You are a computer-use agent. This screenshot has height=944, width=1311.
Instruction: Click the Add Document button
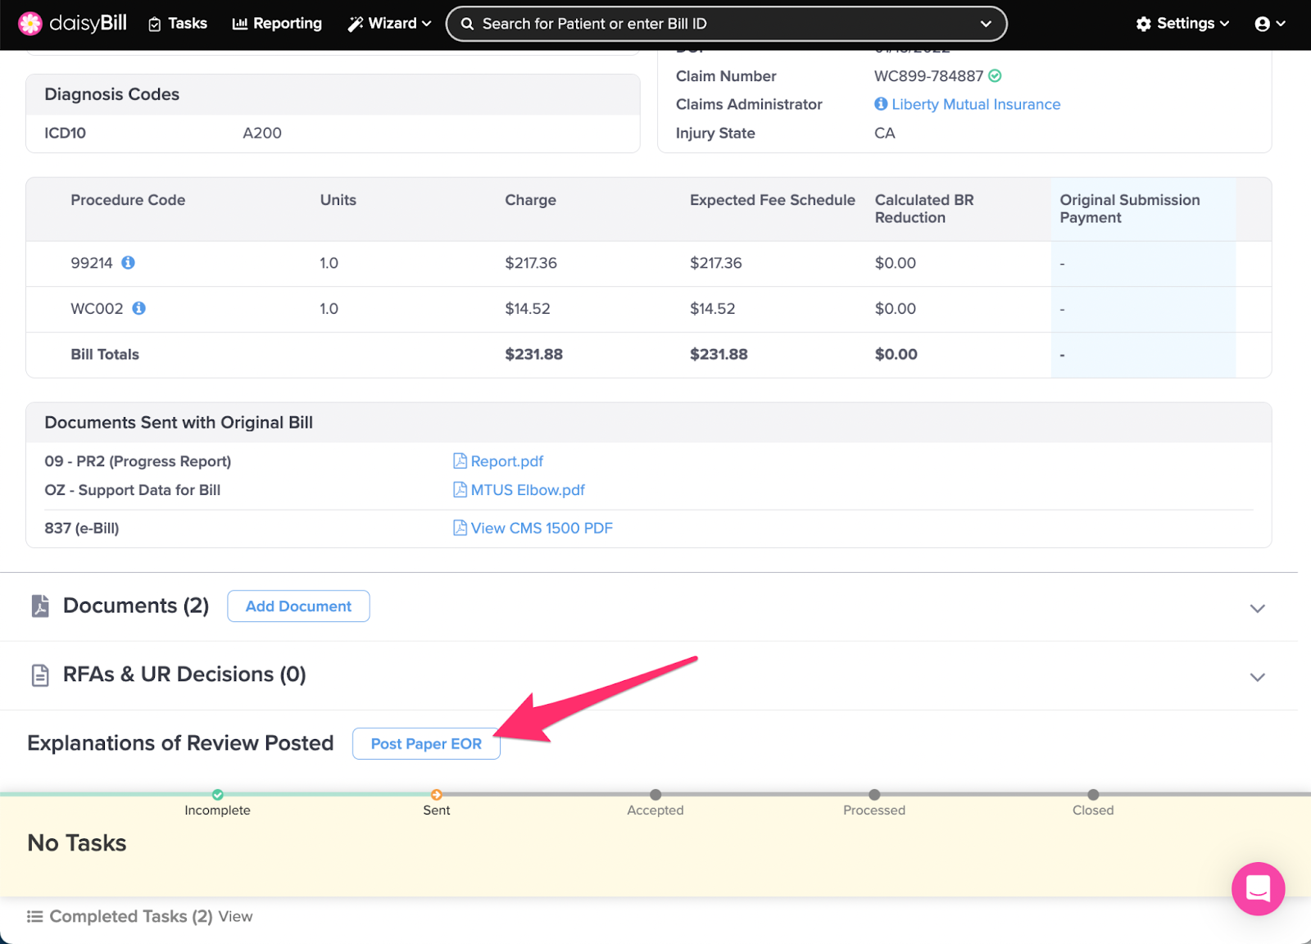click(x=298, y=606)
